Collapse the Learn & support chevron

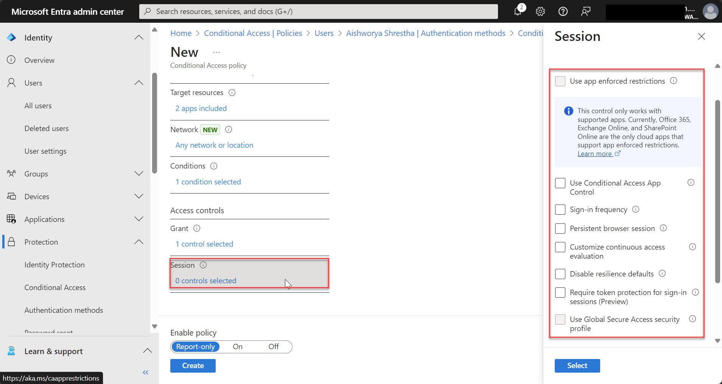point(148,351)
